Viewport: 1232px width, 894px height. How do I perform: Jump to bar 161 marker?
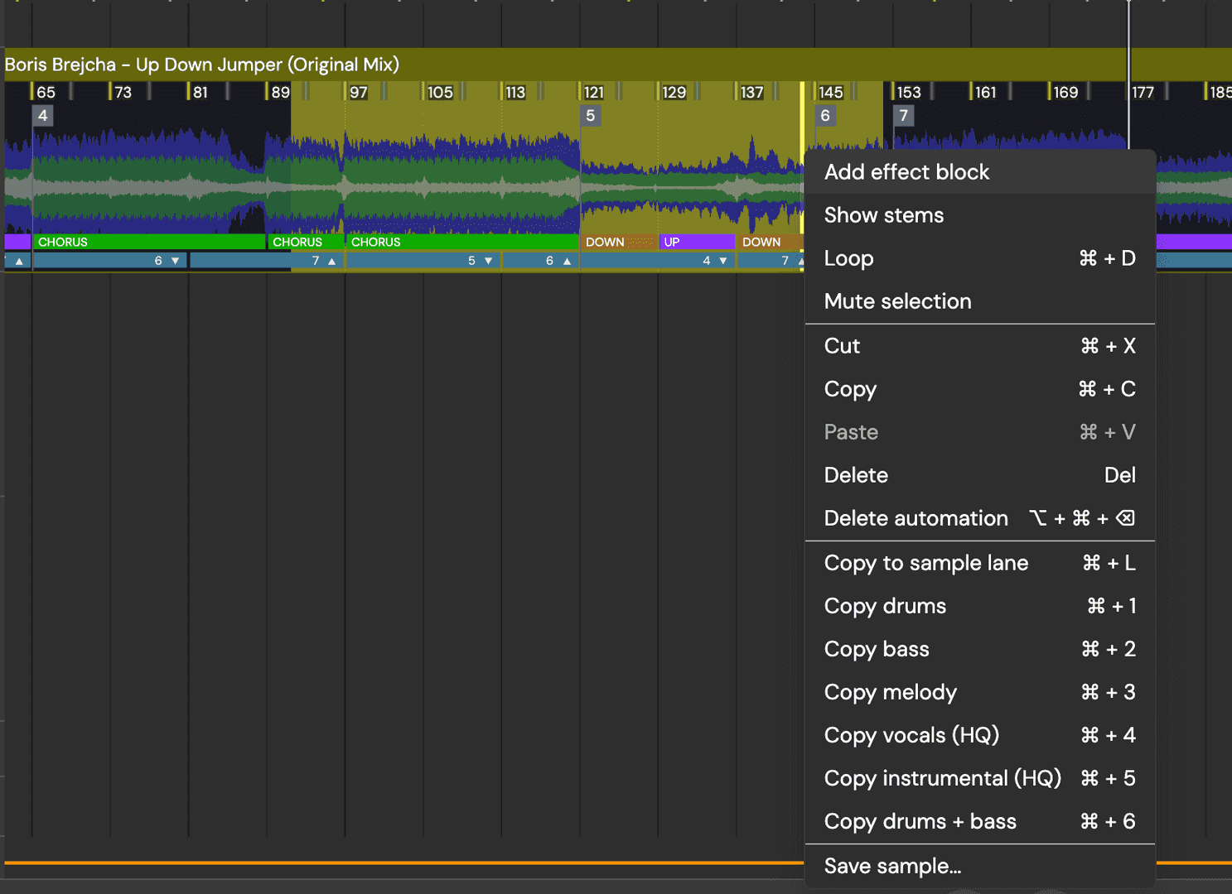coord(985,92)
